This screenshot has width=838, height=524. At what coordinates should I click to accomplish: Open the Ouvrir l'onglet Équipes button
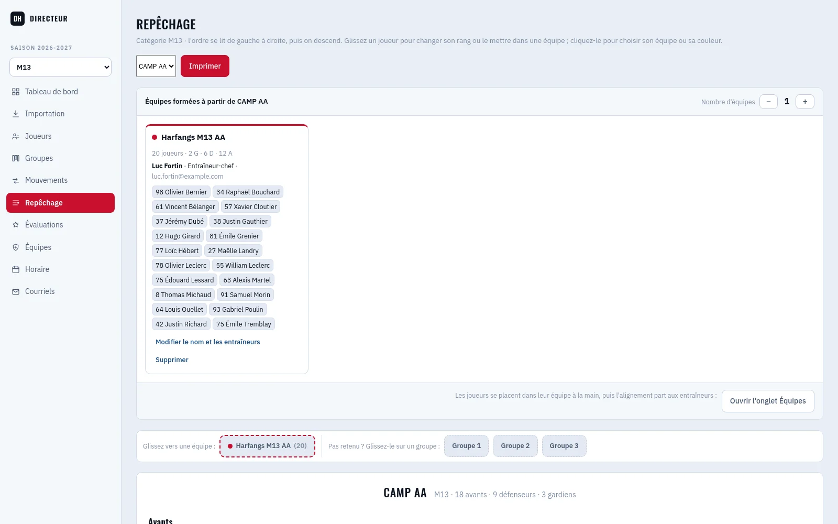click(768, 401)
